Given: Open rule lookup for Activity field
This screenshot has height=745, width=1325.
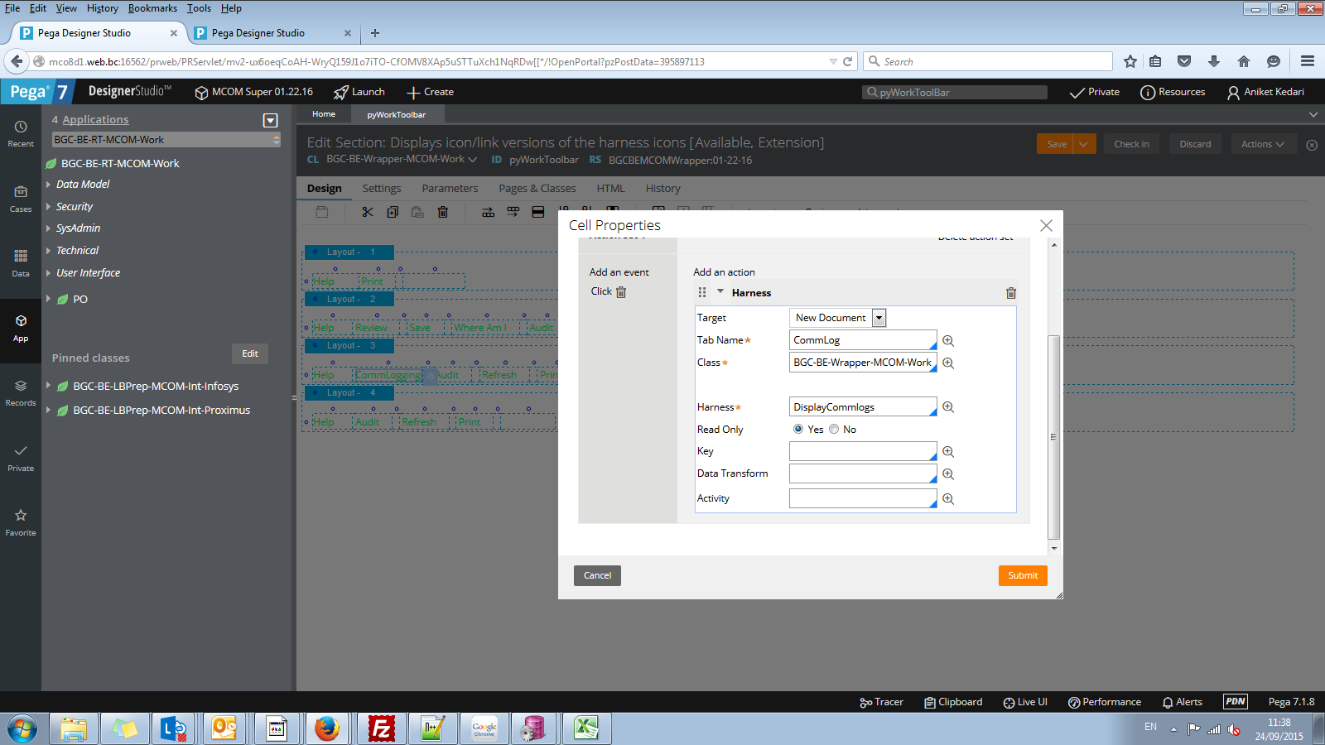Looking at the screenshot, I should (x=948, y=498).
